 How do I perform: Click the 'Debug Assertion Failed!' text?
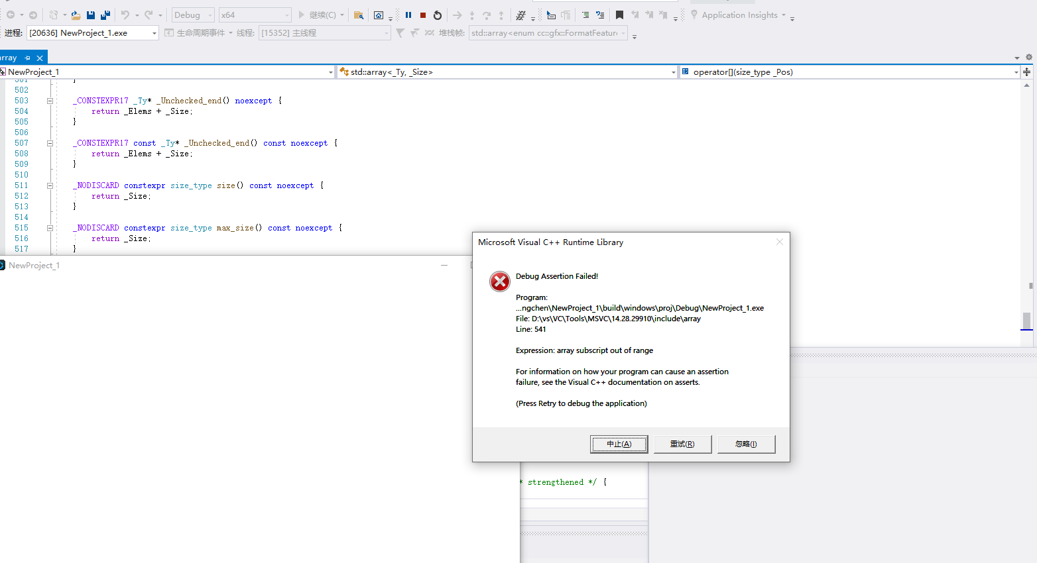point(557,276)
